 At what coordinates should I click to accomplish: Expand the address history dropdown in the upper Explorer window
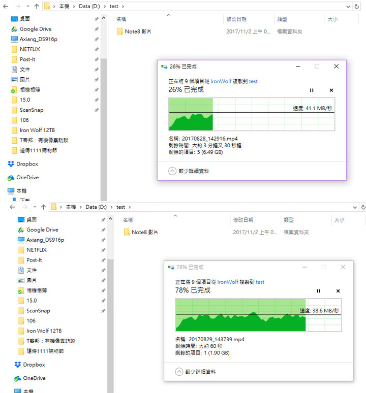tap(348, 7)
